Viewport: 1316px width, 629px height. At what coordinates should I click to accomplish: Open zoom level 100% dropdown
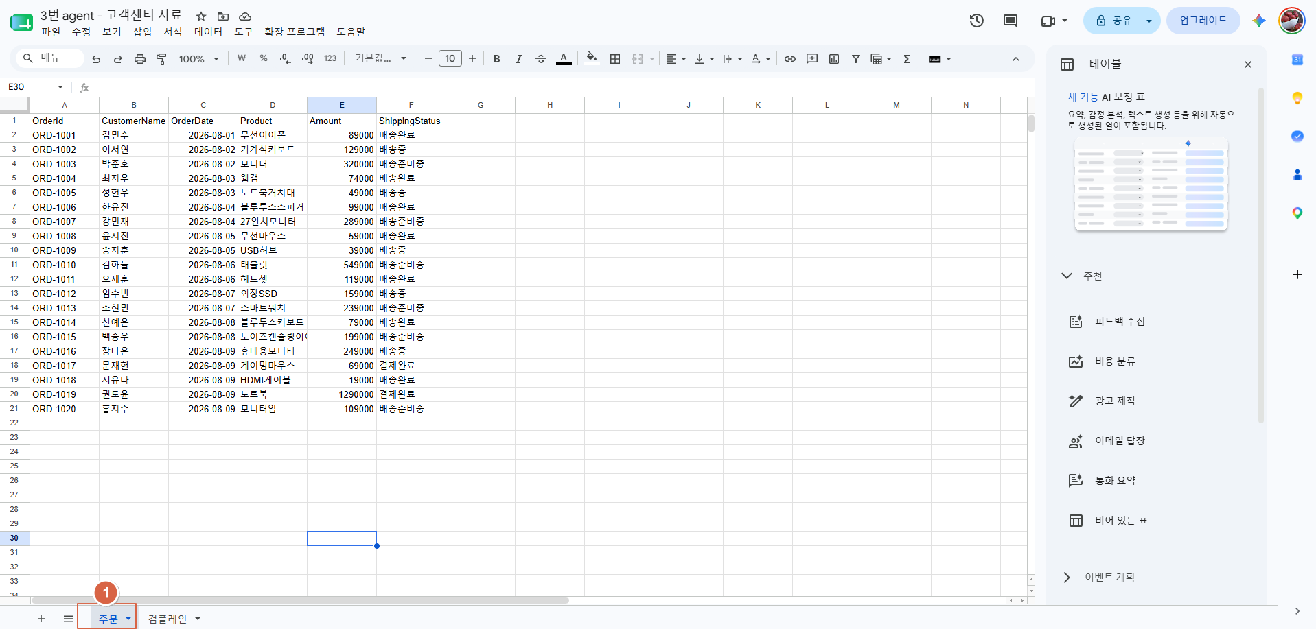pos(199,59)
